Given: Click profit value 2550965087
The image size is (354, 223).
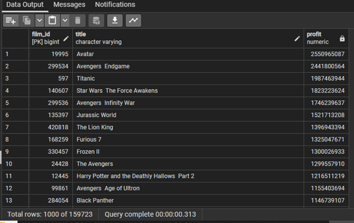Looking at the screenshot, I should coord(326,54).
